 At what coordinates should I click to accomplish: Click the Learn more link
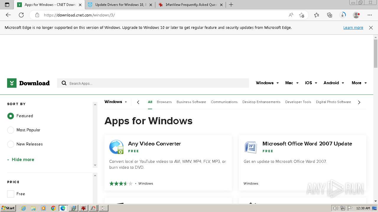353,28
